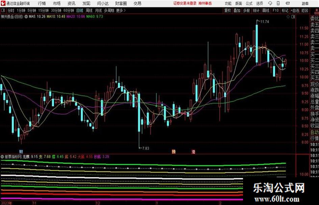The height and width of the screenshot is (205, 319).
Task: Toggle 自选 watchlist for this stock
Action: tap(295, 10)
